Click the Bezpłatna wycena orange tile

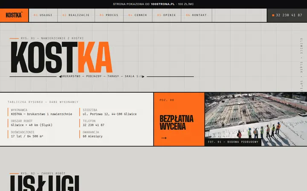(x=179, y=119)
